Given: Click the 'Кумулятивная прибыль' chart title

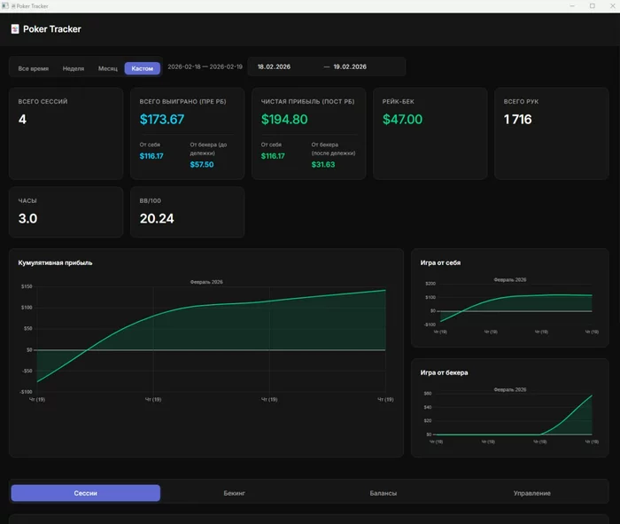Looking at the screenshot, I should 55,262.
